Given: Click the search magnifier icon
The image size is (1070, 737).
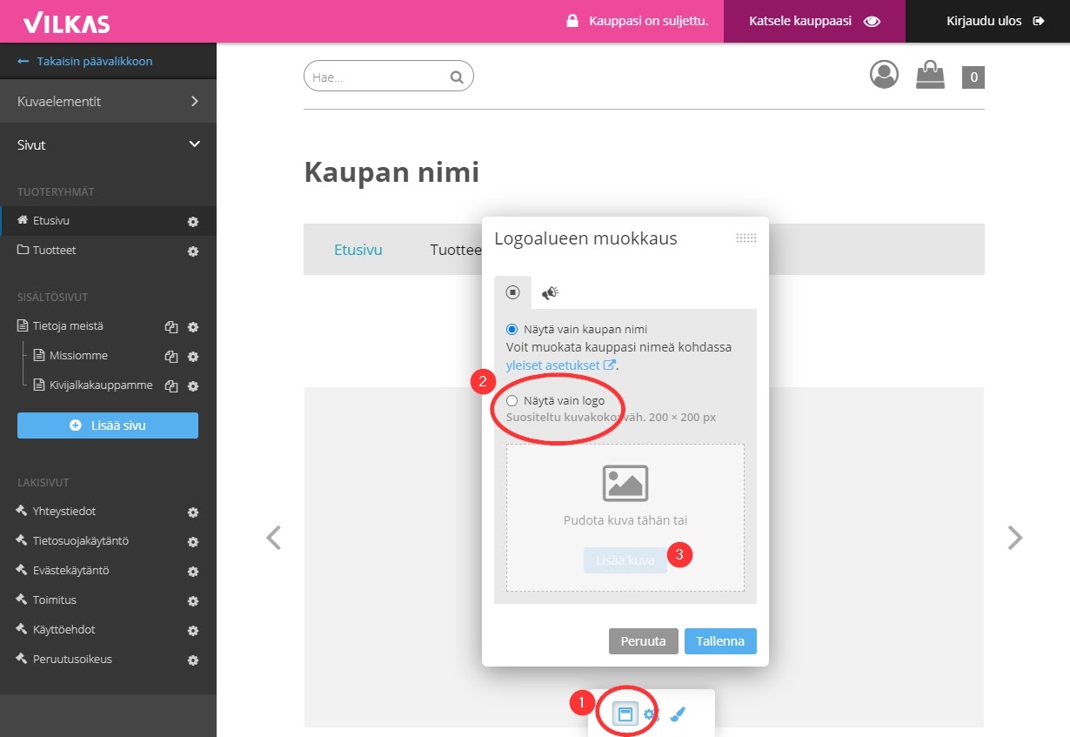Looking at the screenshot, I should click(456, 77).
